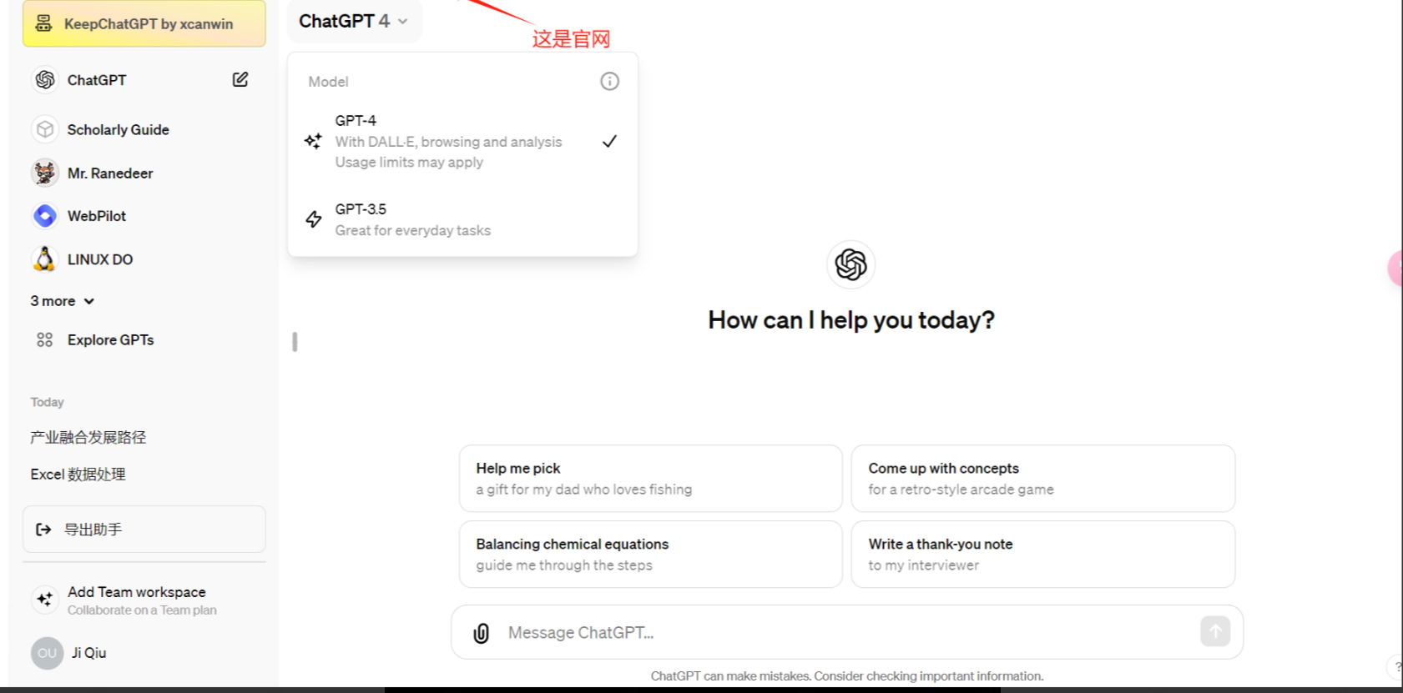The image size is (1403, 693).
Task: Click the new chat edit icon
Action: pos(240,79)
